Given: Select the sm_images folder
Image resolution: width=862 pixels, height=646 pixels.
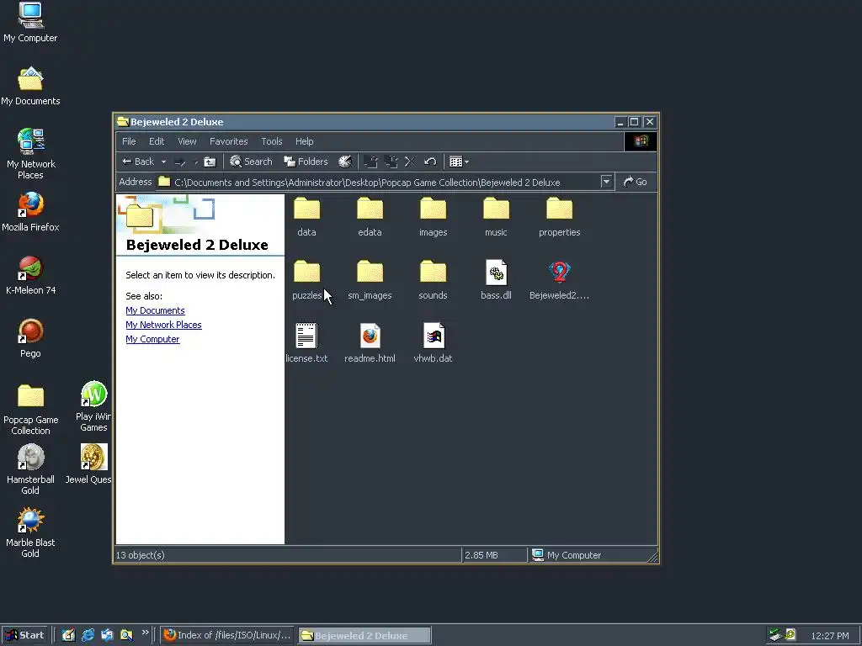Looking at the screenshot, I should (370, 280).
